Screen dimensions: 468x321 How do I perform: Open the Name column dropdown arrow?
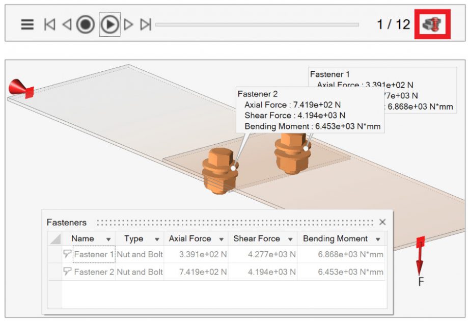(x=108, y=239)
